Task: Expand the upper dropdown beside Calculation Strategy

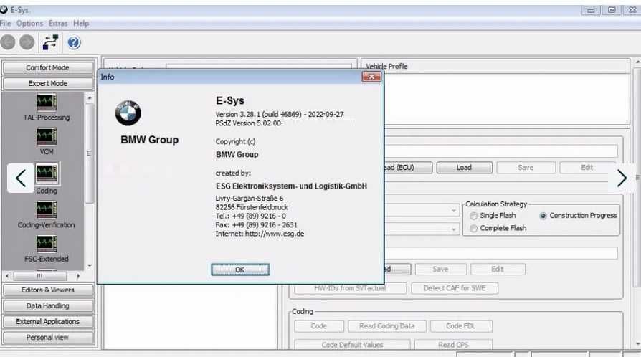Action: click(454, 211)
